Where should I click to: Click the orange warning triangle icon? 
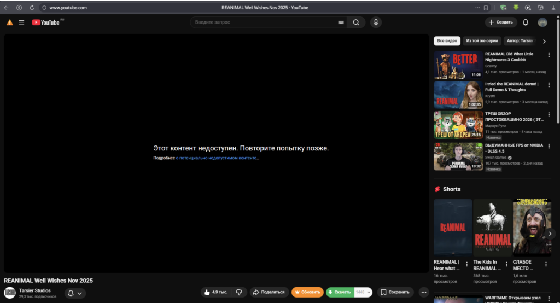click(x=10, y=22)
